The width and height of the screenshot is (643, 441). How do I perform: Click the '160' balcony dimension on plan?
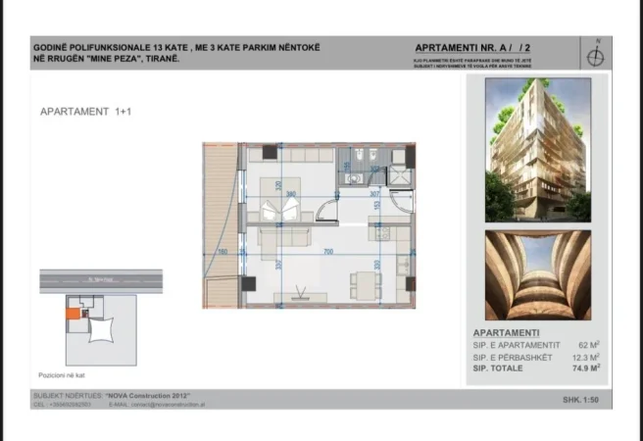[223, 252]
